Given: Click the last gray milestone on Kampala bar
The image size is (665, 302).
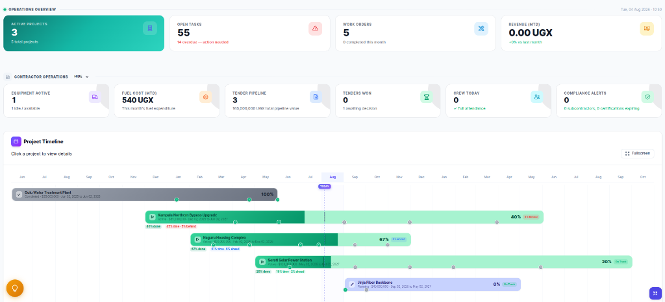Looking at the screenshot, I should [497, 222].
